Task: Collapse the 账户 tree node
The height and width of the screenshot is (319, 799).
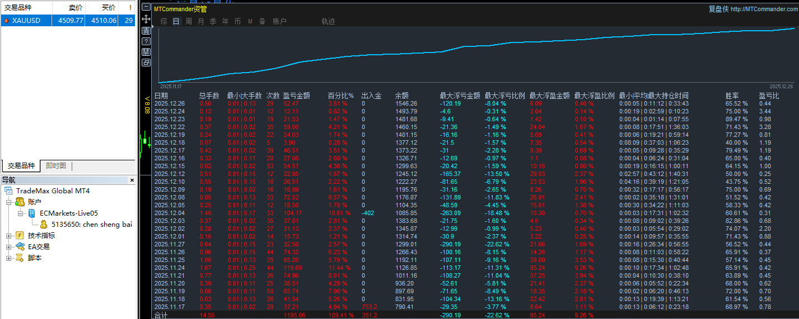Action: pos(8,202)
